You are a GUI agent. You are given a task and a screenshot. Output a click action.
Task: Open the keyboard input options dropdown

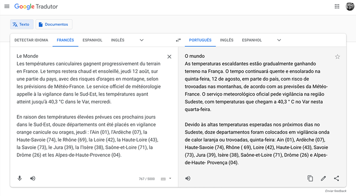click(166, 179)
